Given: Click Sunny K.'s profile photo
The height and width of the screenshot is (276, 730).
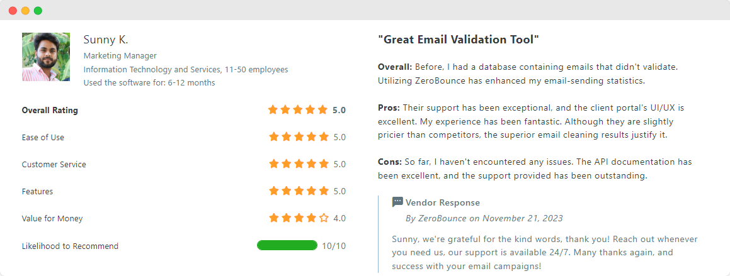Looking at the screenshot, I should [46, 57].
